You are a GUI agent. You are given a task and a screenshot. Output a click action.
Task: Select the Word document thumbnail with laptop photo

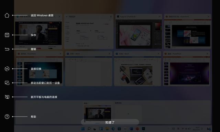click(x=137, y=68)
